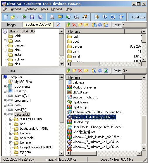Click the New image toolbar icon
The width and height of the screenshot is (148, 163).
6,17
